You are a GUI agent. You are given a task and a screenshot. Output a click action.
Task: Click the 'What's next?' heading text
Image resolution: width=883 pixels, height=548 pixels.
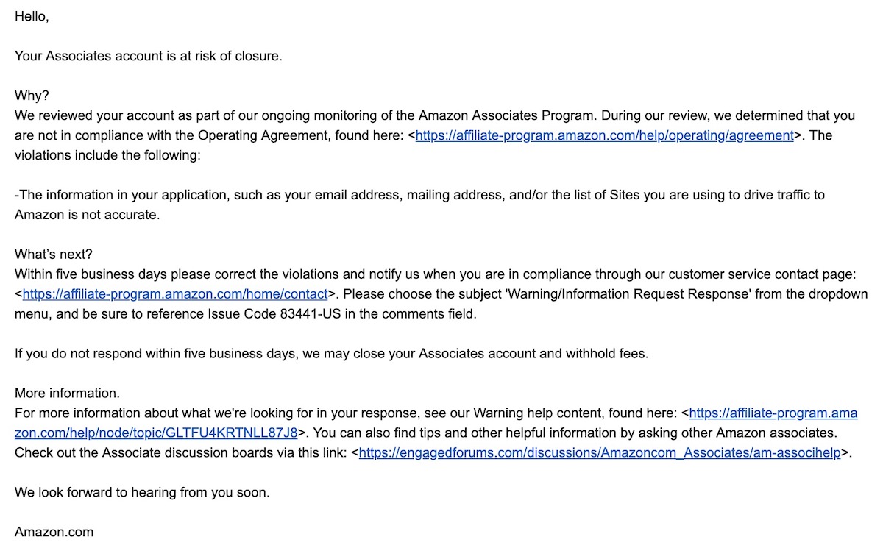tap(54, 255)
